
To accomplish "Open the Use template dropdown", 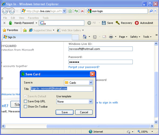I will 91,101.
